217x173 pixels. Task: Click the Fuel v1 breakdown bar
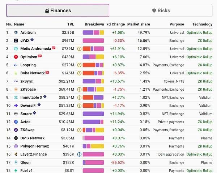coord(93,170)
